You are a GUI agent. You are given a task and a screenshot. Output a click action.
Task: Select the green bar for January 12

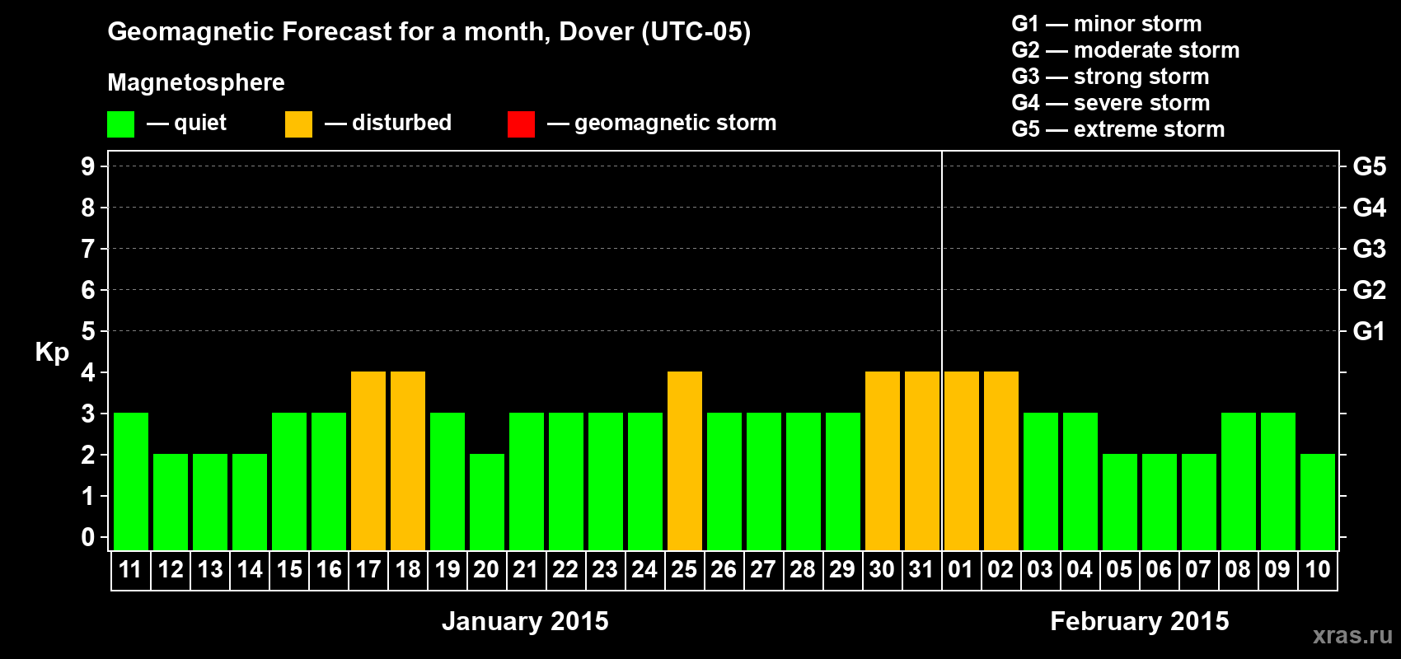(x=171, y=502)
